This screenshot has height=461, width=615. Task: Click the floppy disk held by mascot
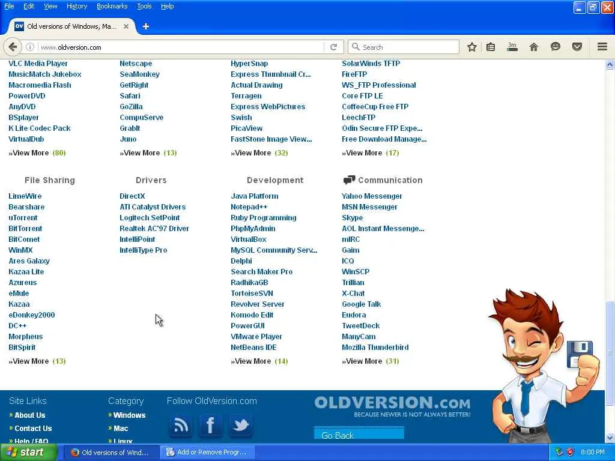coord(580,354)
